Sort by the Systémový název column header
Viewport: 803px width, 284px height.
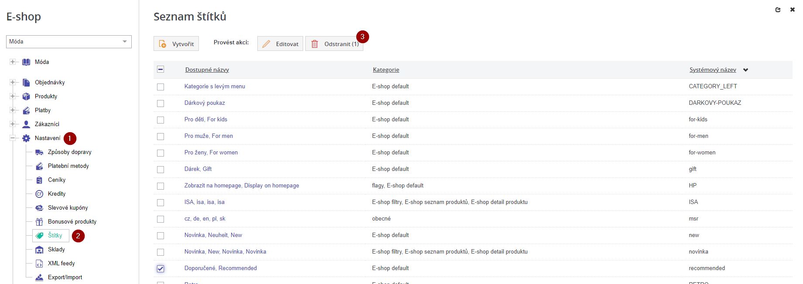point(713,70)
